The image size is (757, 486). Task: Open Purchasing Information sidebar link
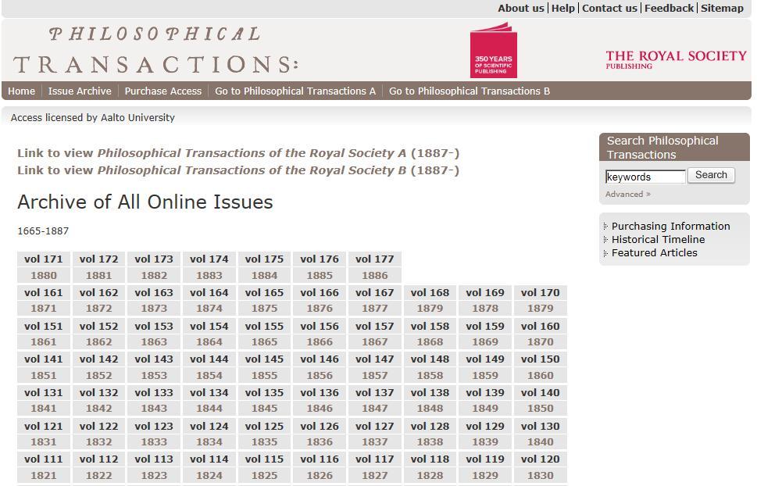pos(670,226)
